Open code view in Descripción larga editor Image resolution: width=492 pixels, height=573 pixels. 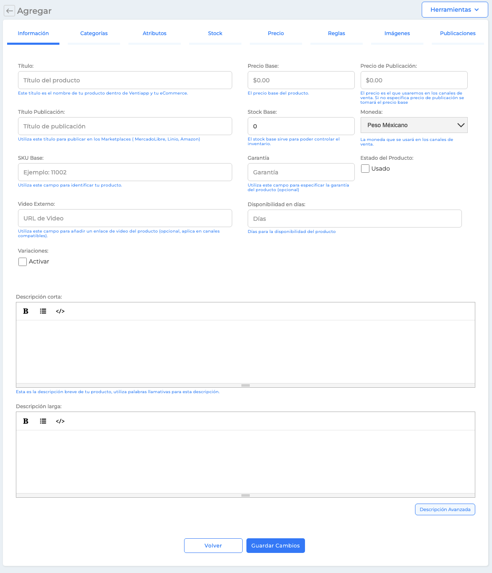click(60, 421)
